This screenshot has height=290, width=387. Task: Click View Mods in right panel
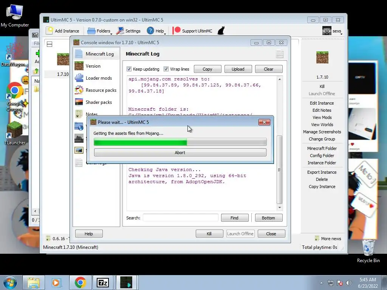[x=322, y=117]
